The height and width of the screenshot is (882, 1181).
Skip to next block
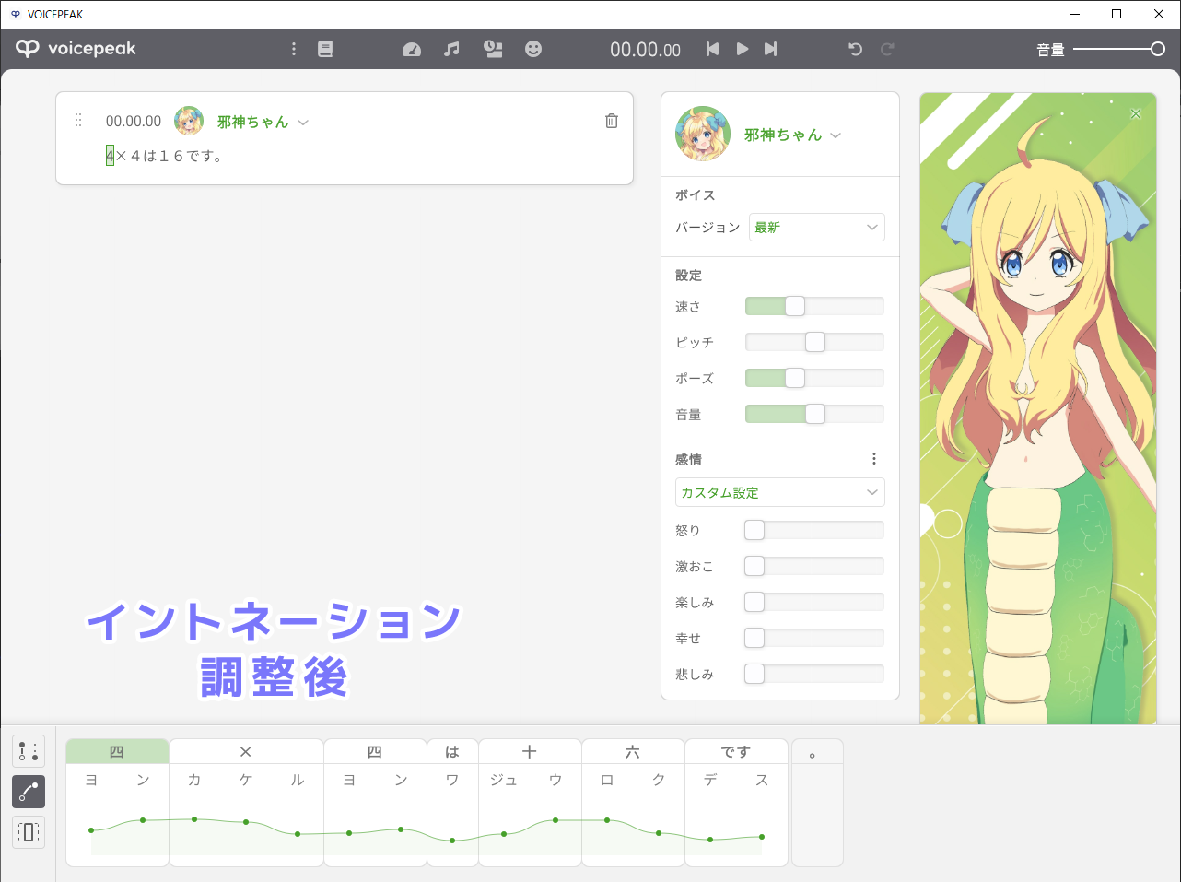coord(771,49)
